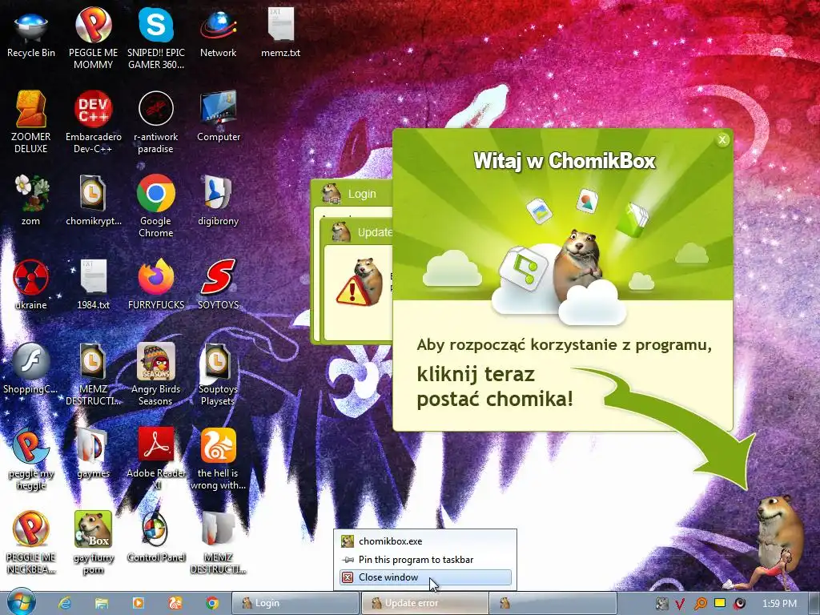Select the peggle my heggle icon
The image size is (820, 615).
(x=31, y=459)
